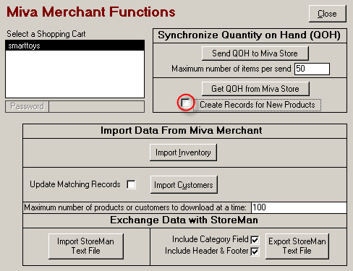Click the Miva Merchant Functions title

point(91,12)
